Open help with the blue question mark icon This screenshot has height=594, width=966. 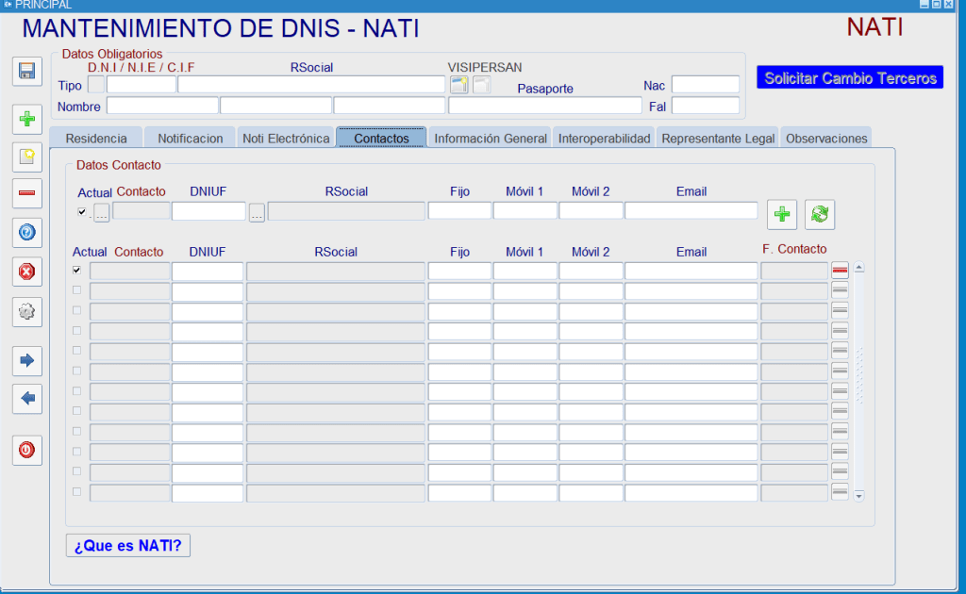click(26, 232)
